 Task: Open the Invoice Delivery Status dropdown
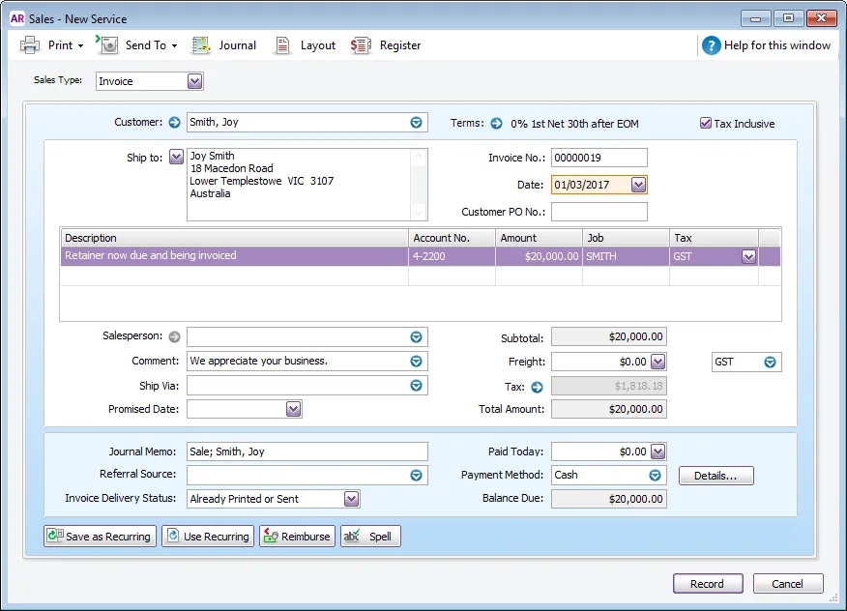click(351, 499)
